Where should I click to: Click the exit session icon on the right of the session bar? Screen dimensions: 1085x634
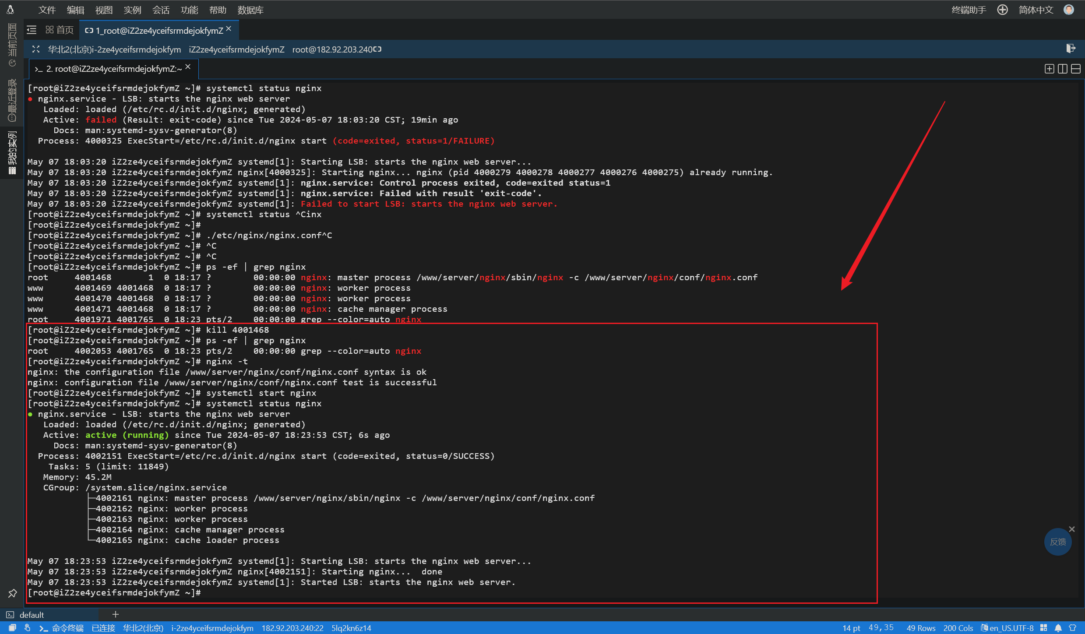[1071, 49]
